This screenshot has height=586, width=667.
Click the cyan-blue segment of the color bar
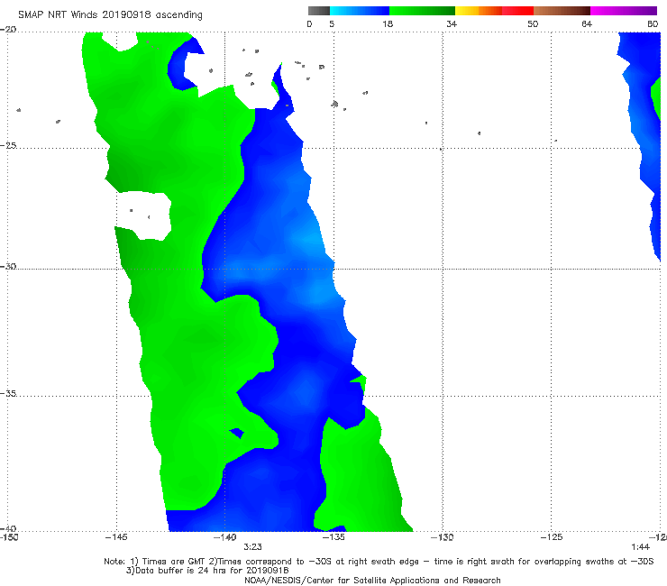click(x=360, y=11)
